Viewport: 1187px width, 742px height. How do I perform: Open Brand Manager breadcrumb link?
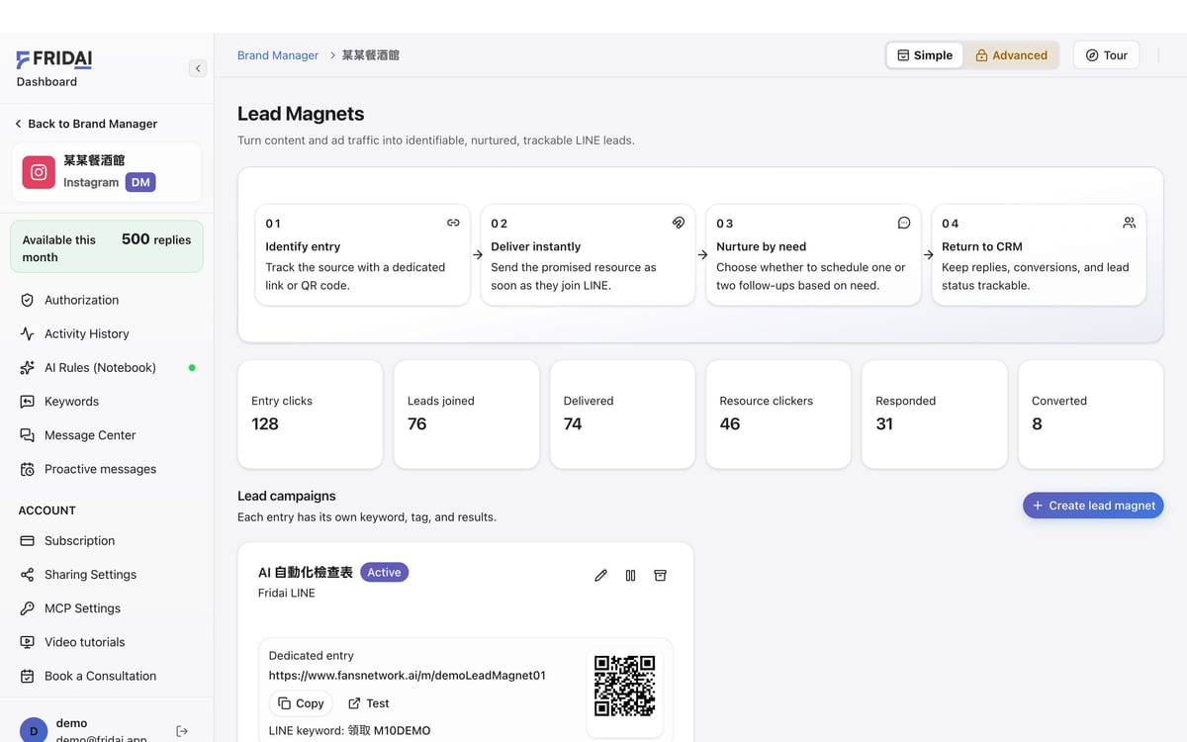[x=278, y=55]
